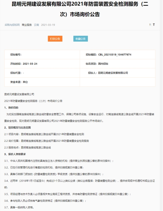163x211 pixels.
Task: Click the blue 收藏公告 bookmark button
Action: click(81, 39)
